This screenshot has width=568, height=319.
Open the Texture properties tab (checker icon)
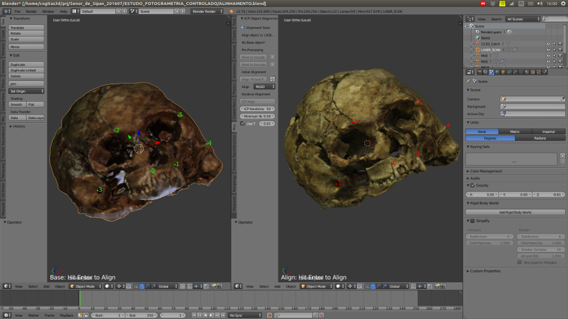point(533,73)
